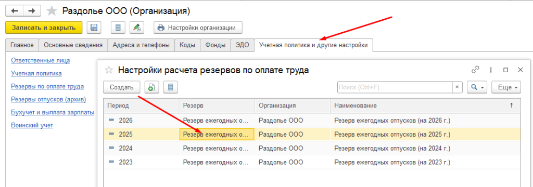Image resolution: width=533 pixels, height=187 pixels.
Task: Click Записать и закрыть button
Action: [x=44, y=28]
